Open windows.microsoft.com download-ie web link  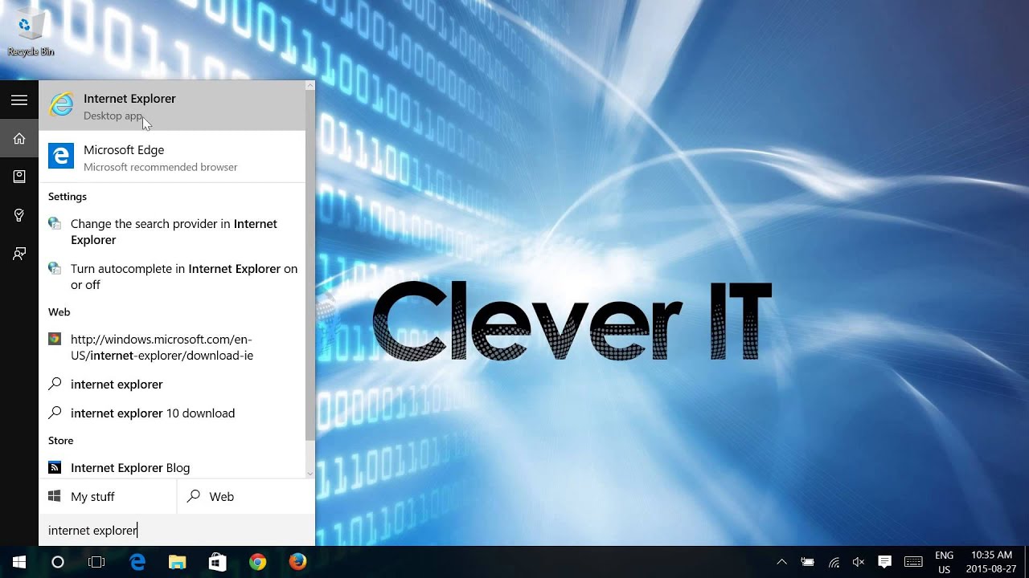point(172,348)
